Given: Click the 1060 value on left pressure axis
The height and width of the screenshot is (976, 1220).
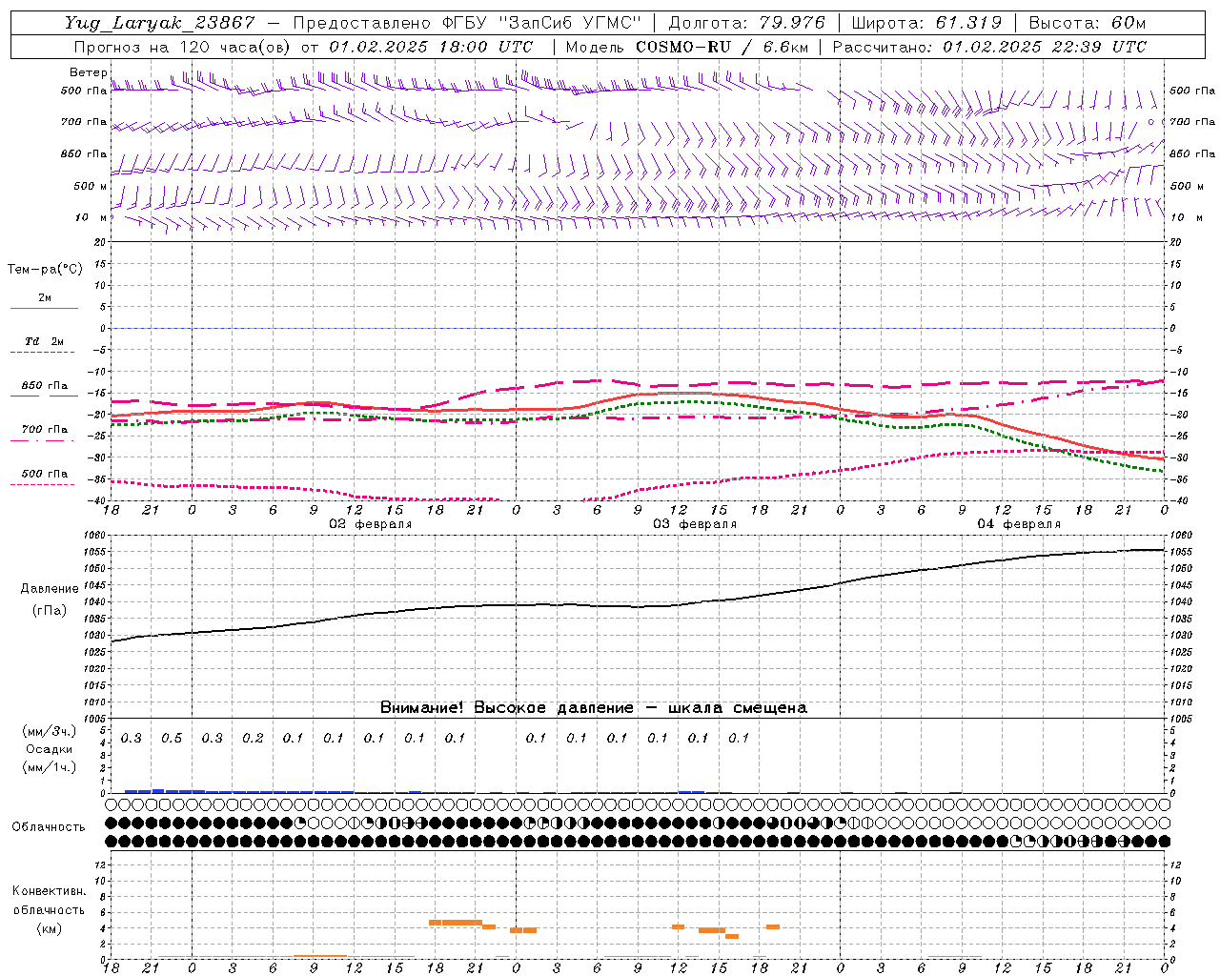Looking at the screenshot, I should [x=96, y=536].
